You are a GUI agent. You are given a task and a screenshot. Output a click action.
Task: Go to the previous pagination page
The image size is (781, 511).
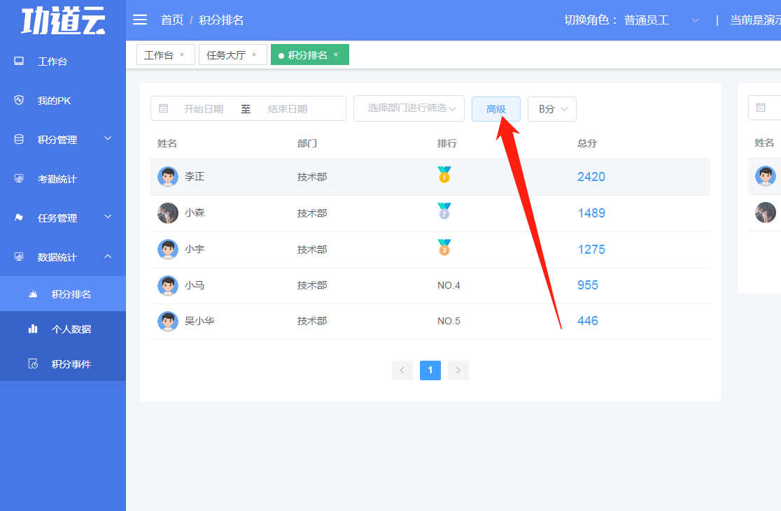402,370
